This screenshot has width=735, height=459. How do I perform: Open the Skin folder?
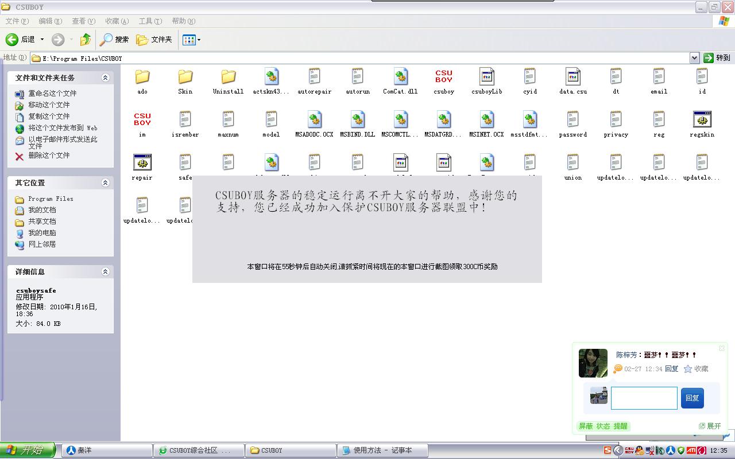click(x=185, y=77)
